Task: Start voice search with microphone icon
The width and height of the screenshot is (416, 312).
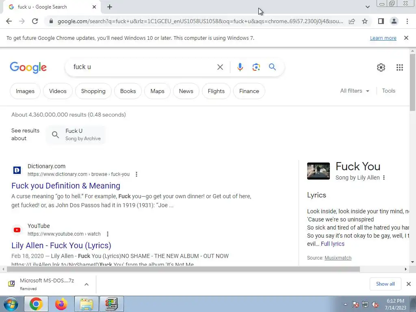Action: point(240,67)
